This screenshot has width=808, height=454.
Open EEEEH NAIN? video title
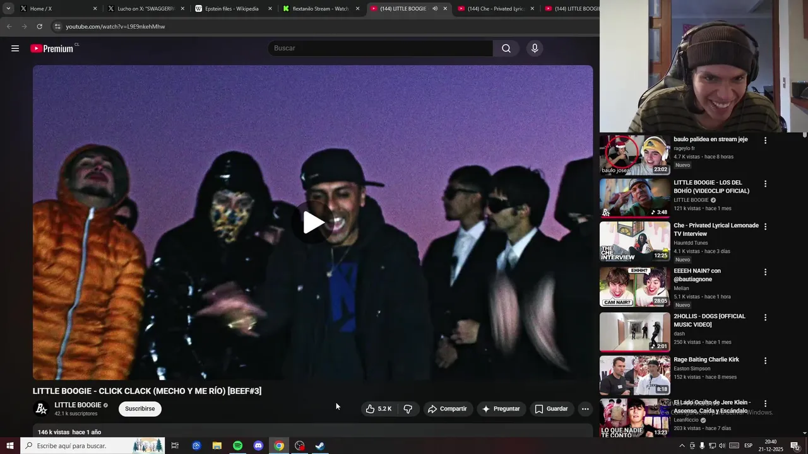pos(697,275)
